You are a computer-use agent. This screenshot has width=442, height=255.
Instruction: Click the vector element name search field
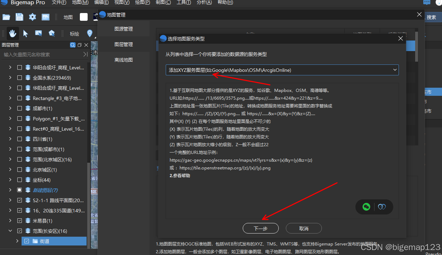(x=42, y=55)
